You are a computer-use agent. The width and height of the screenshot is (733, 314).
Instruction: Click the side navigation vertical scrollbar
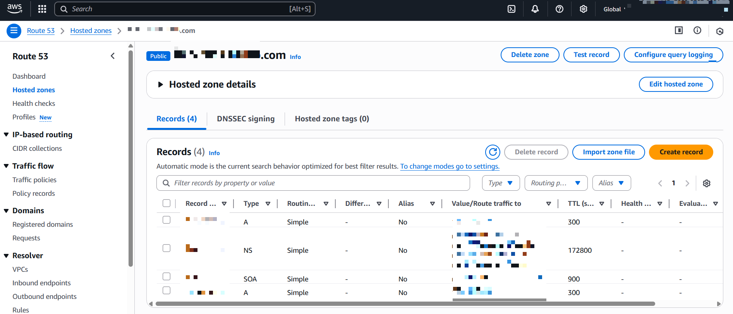click(x=130, y=158)
